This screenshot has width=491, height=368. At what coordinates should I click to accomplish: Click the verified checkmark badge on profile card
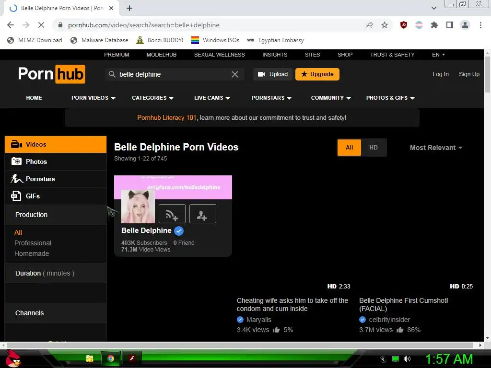point(179,231)
